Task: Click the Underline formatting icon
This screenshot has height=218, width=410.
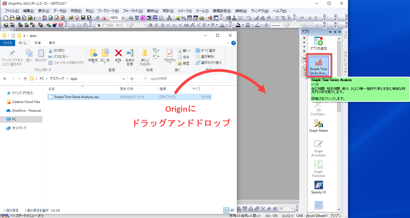Action: coord(162,25)
